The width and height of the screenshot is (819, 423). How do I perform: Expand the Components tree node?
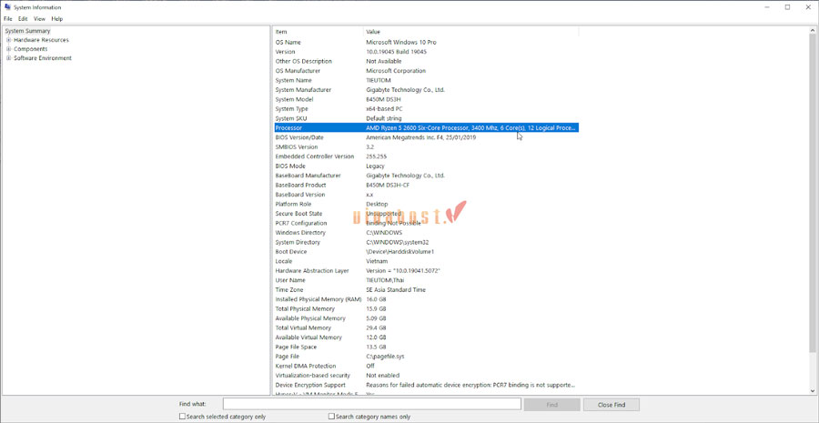[9, 49]
